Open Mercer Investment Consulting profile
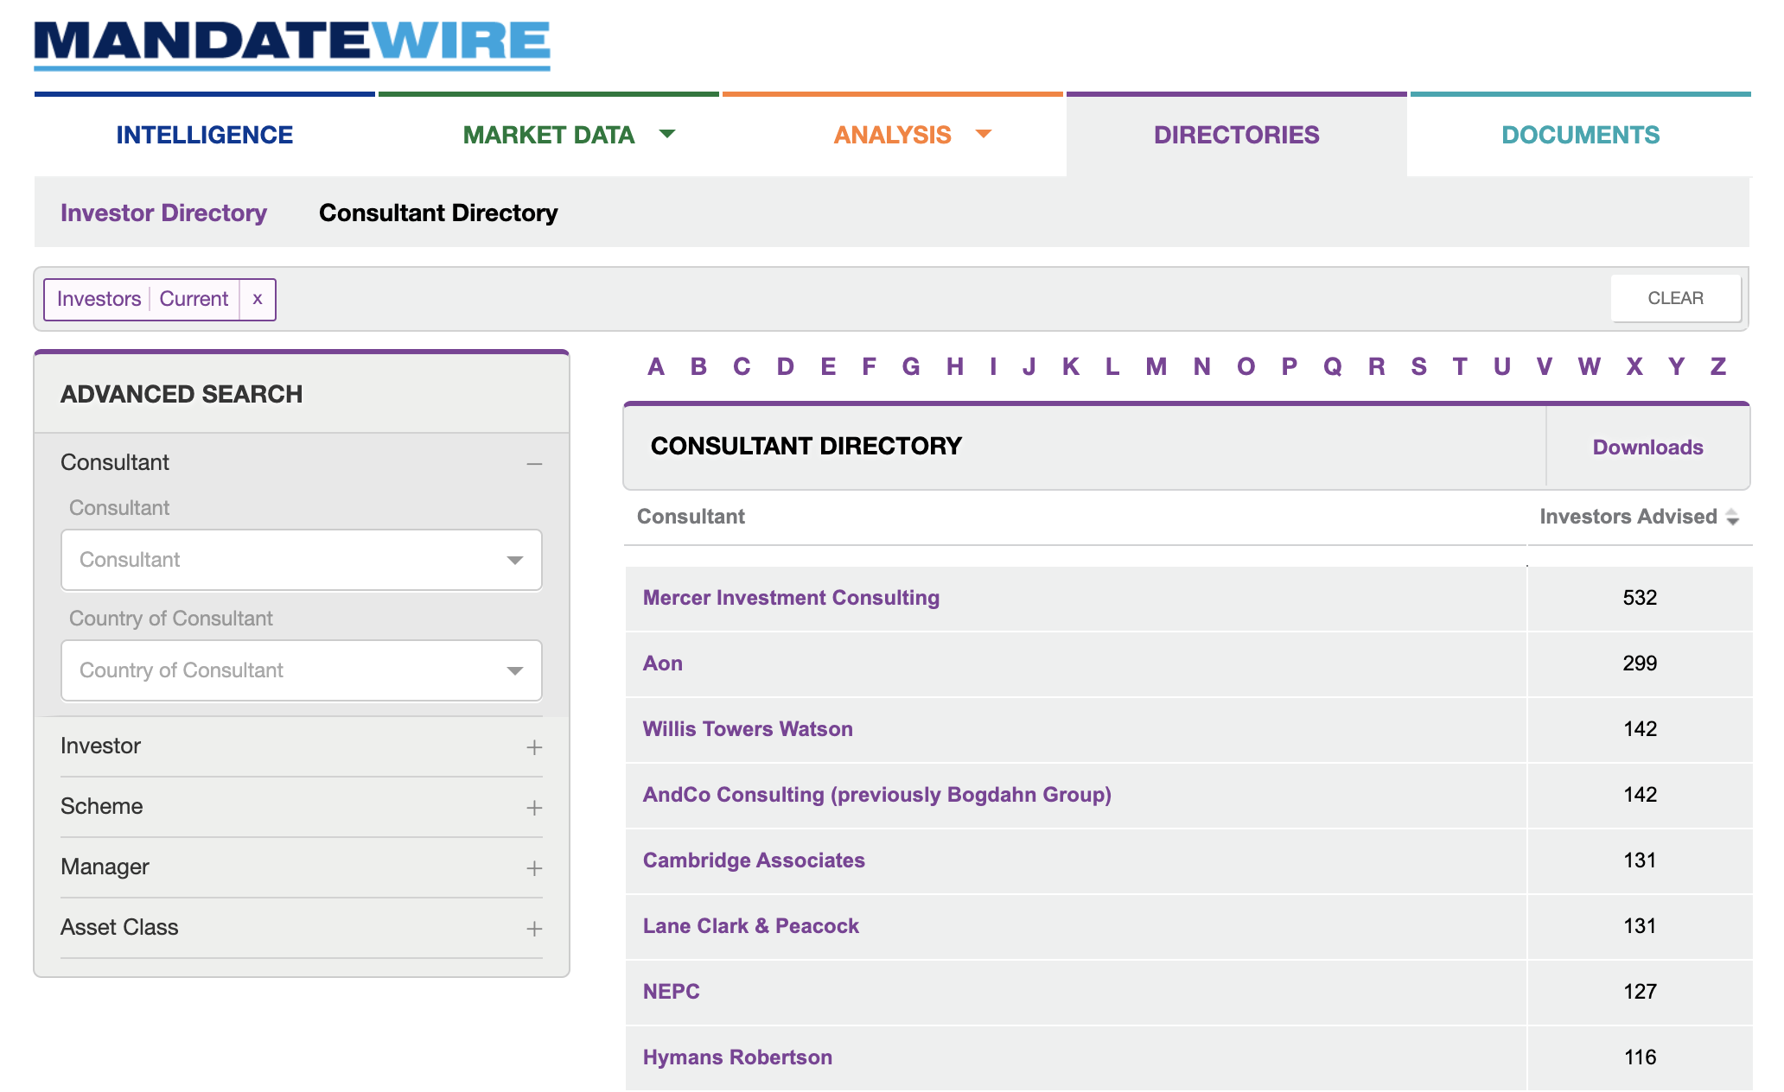This screenshot has height=1092, width=1784. [x=791, y=598]
